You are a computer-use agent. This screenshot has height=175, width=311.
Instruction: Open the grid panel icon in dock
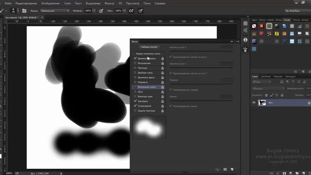(245, 23)
